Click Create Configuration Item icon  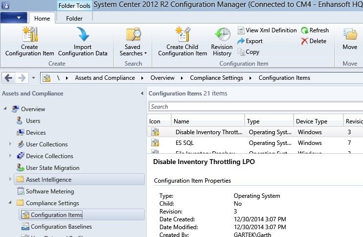click(x=30, y=34)
